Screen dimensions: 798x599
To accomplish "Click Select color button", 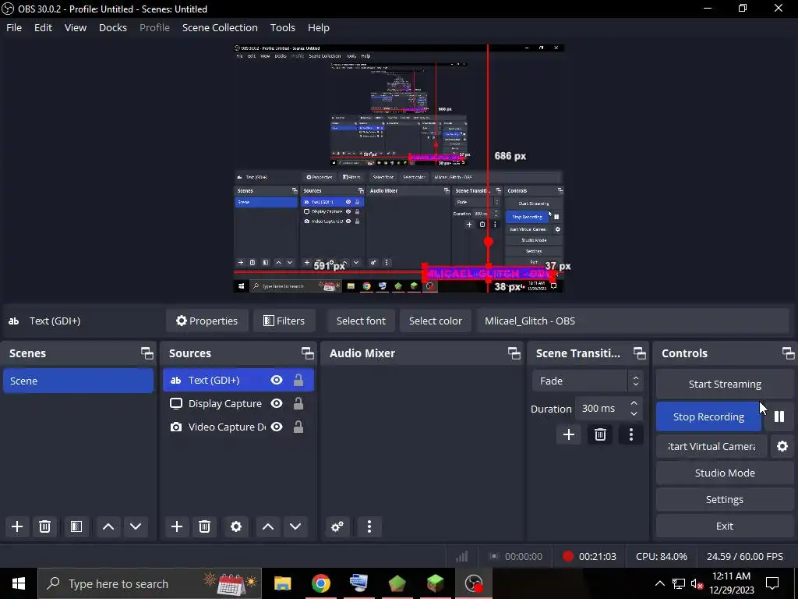I will (435, 321).
